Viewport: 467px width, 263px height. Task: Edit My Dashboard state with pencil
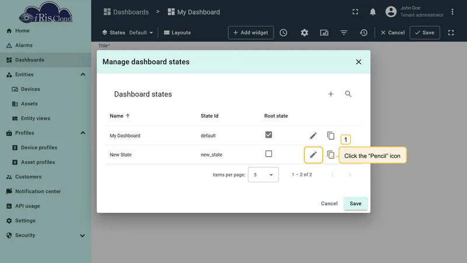click(313, 136)
